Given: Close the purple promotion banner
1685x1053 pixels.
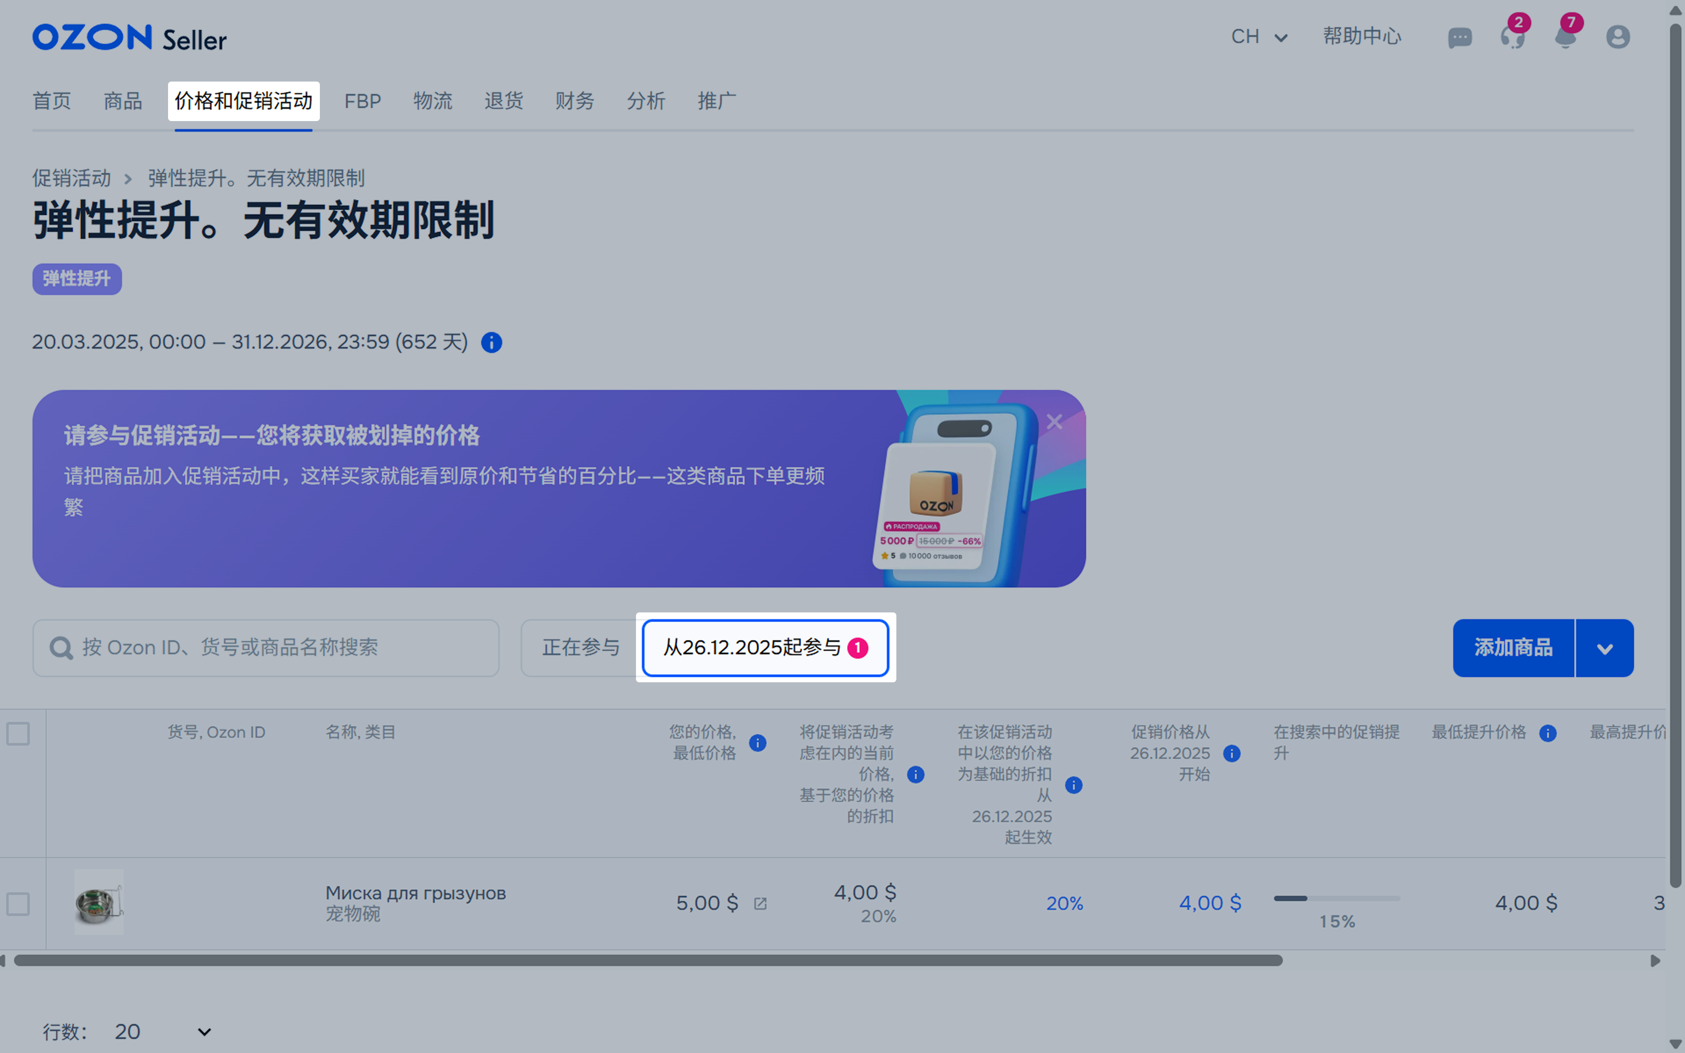Looking at the screenshot, I should [1054, 421].
